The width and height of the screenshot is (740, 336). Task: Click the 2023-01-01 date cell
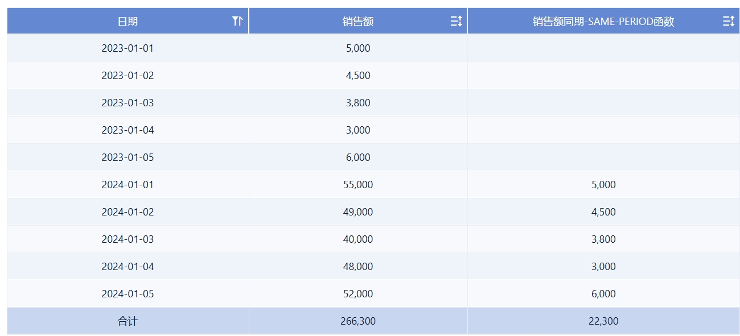pyautogui.click(x=128, y=48)
